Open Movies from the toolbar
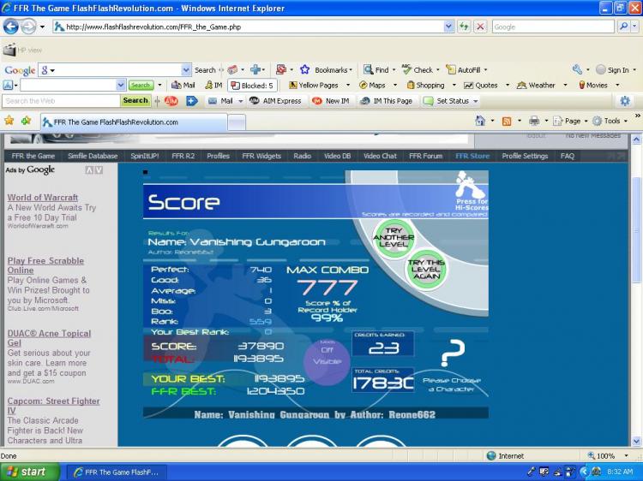 click(593, 85)
